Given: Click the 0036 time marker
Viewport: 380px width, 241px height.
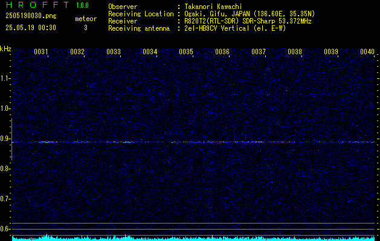Looking at the screenshot, I should pyautogui.click(x=222, y=51).
